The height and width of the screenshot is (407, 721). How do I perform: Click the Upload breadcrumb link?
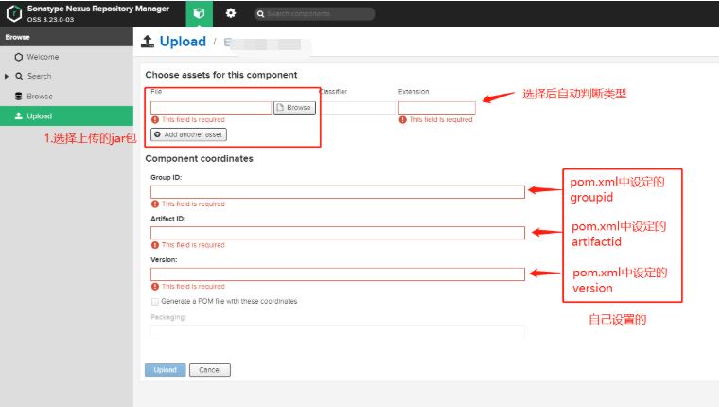pos(183,42)
